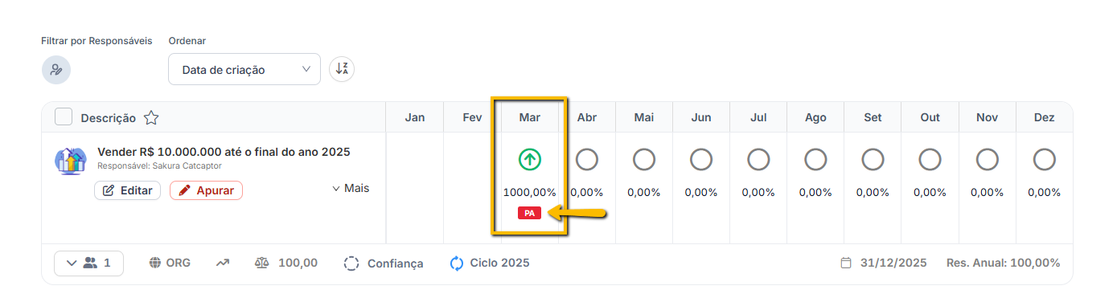Click the red Apurar button
The width and height of the screenshot is (1117, 294).
click(206, 190)
